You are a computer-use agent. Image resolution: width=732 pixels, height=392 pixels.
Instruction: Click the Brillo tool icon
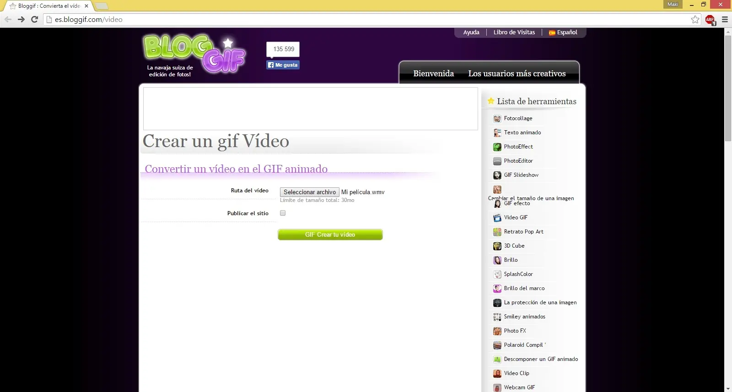pyautogui.click(x=497, y=260)
